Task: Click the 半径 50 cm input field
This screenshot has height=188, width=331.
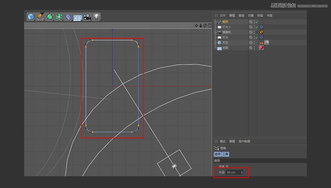Action: (x=234, y=172)
